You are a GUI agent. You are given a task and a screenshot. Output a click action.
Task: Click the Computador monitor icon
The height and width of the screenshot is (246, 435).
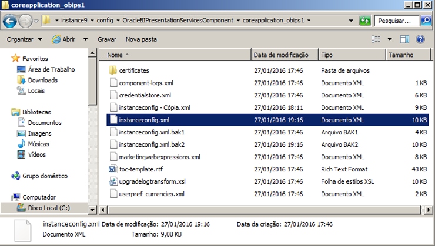16,197
